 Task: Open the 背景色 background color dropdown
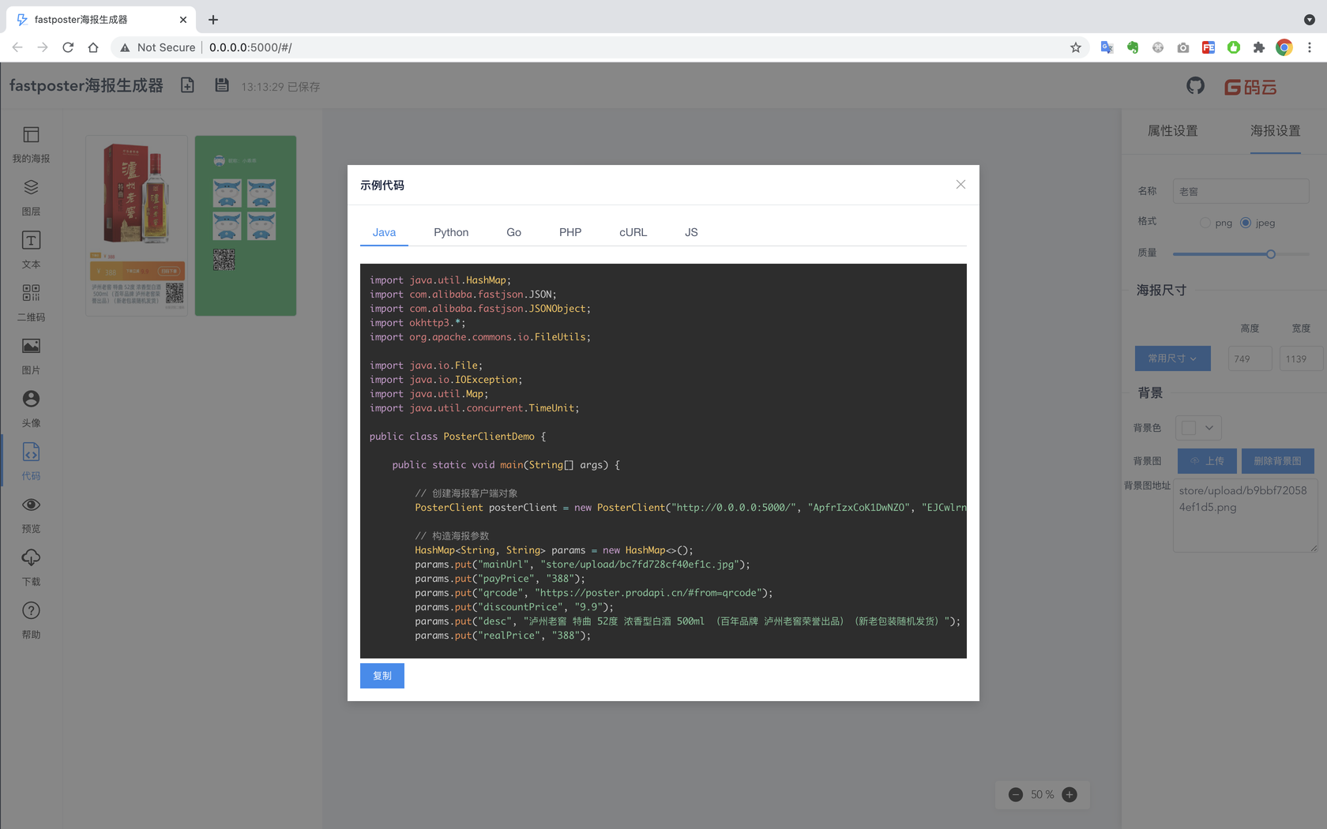pyautogui.click(x=1198, y=427)
